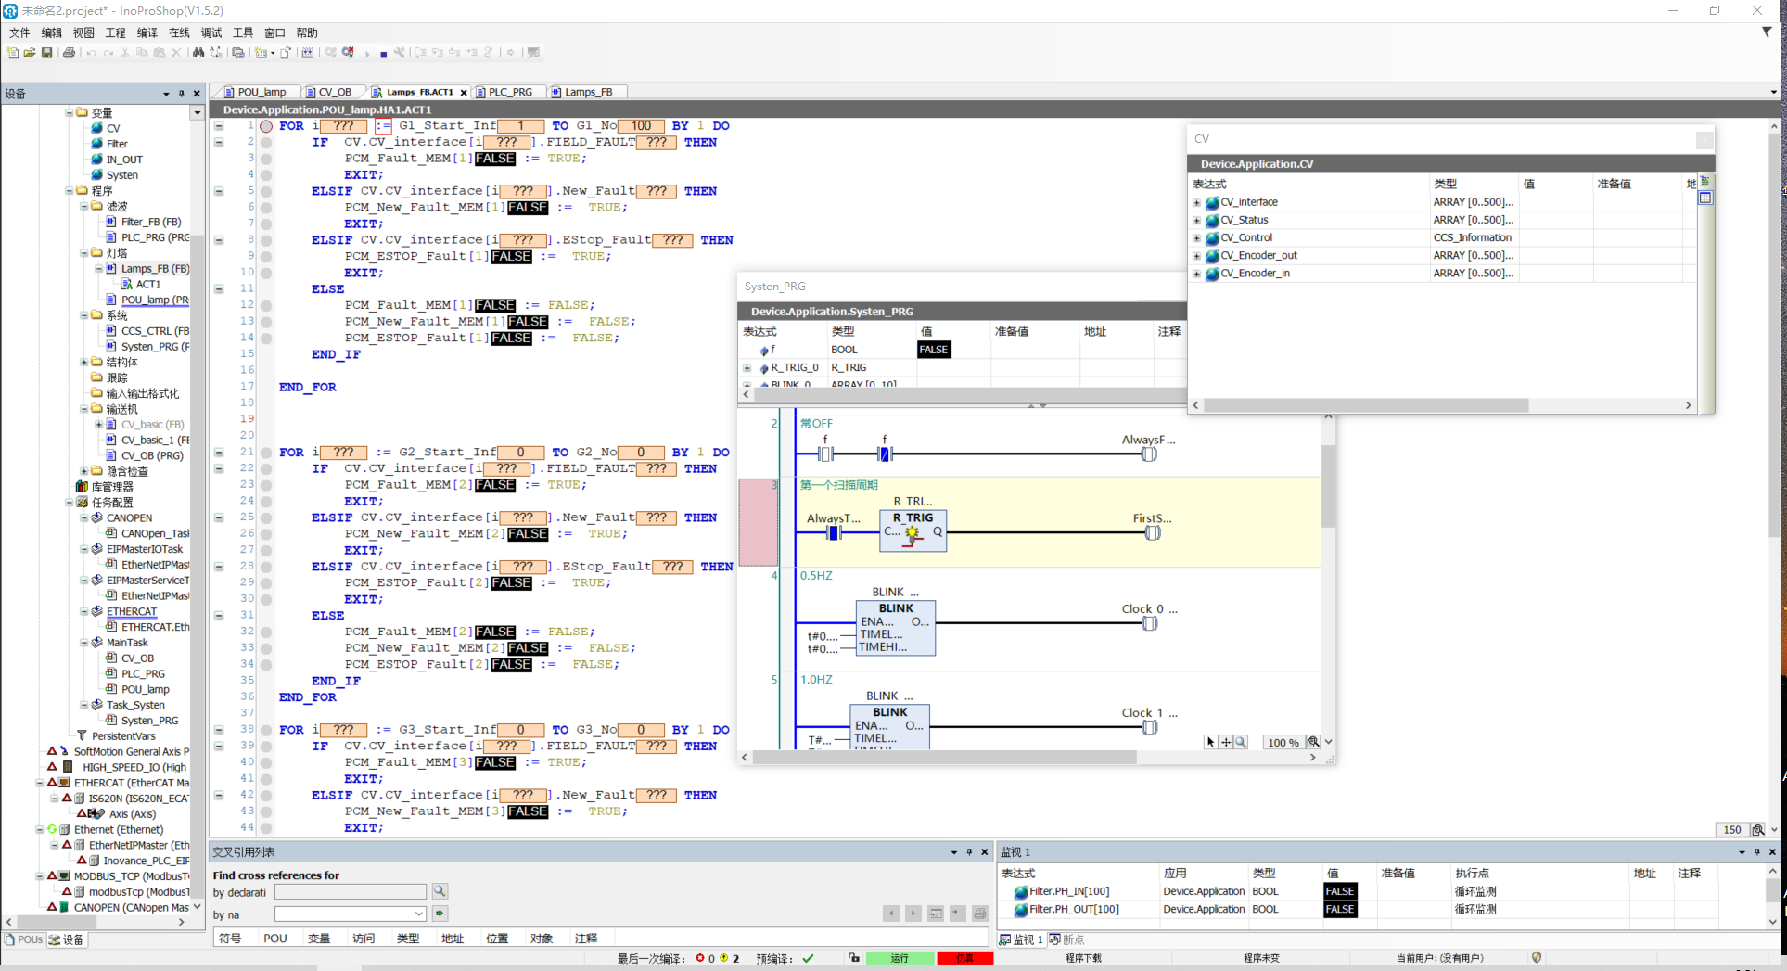Toggle breakpoint circle on code line 32
The image size is (1787, 971).
click(266, 632)
